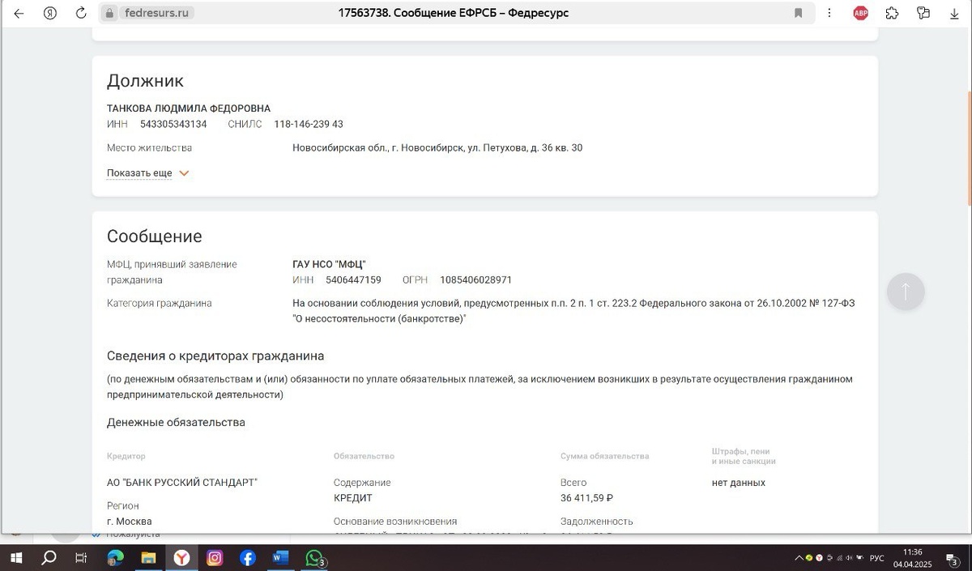Open the Yandex home button
Viewport: 972px width, 571px height.
point(50,13)
